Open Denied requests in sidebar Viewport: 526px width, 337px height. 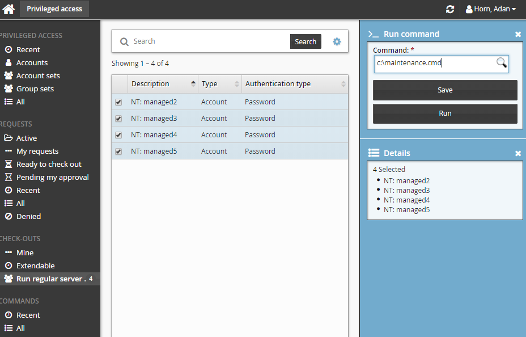point(28,216)
